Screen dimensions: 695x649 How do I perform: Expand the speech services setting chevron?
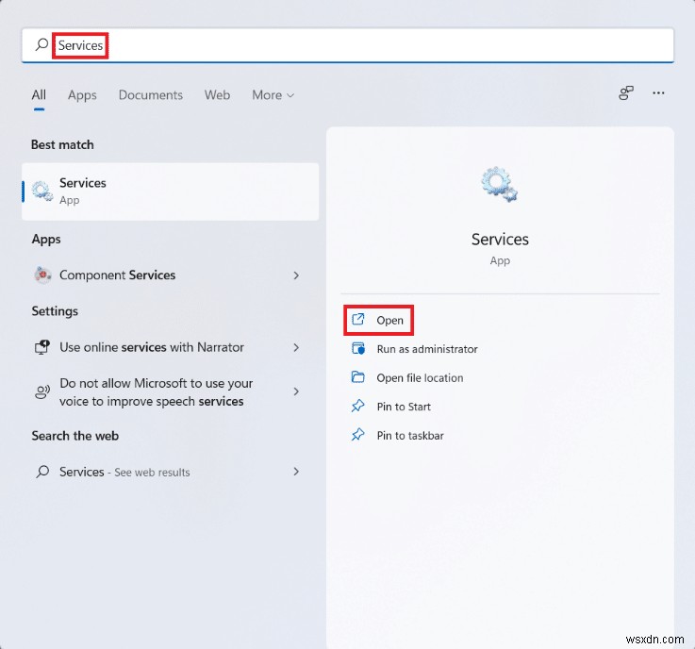coord(296,391)
